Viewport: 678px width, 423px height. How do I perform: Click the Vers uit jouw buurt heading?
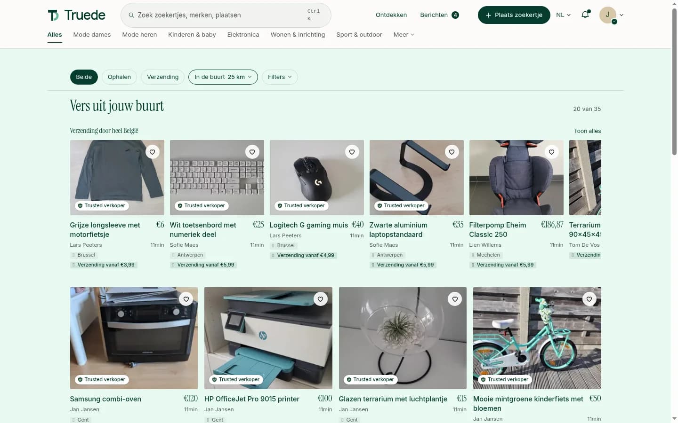click(x=117, y=106)
